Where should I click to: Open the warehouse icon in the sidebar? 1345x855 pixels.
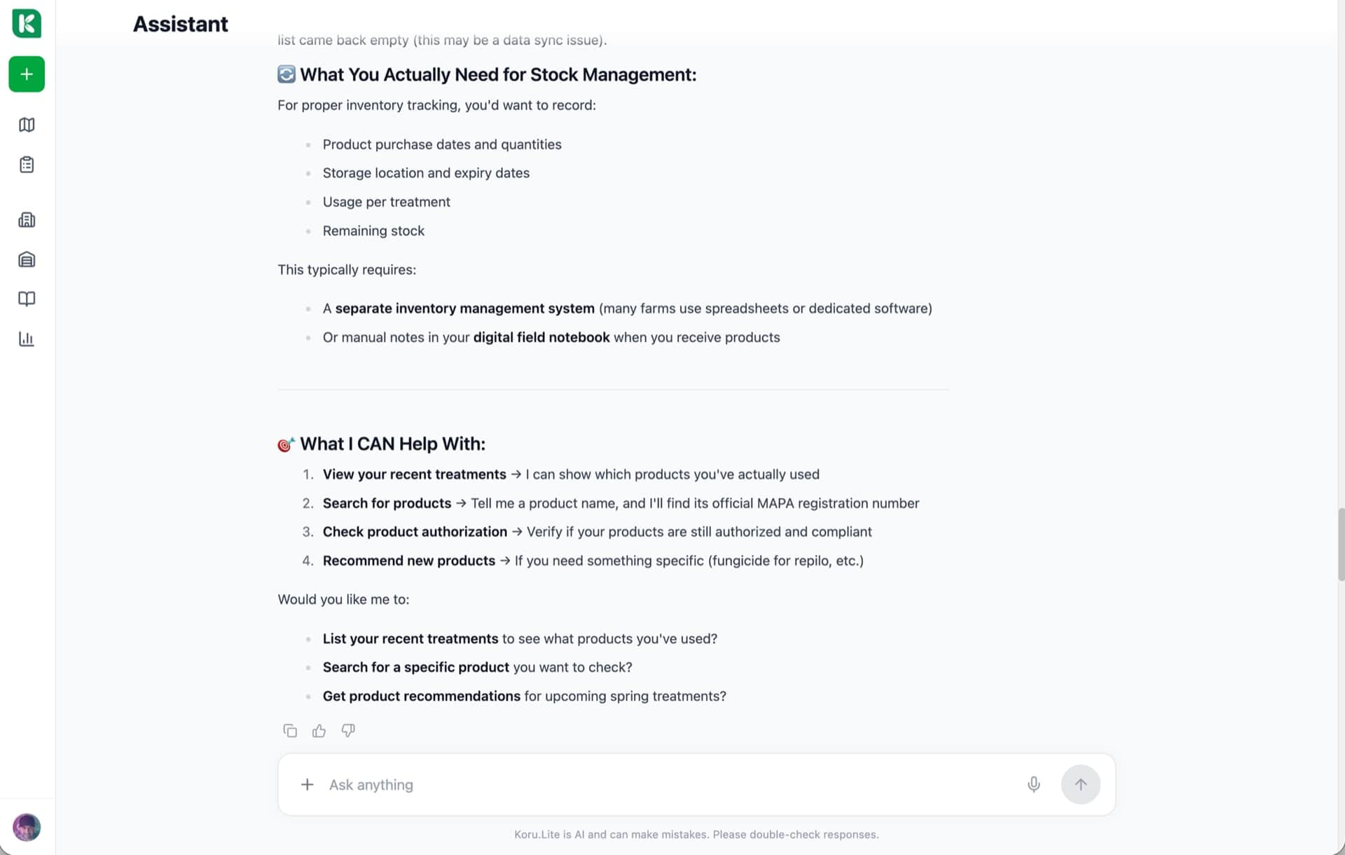coord(27,260)
